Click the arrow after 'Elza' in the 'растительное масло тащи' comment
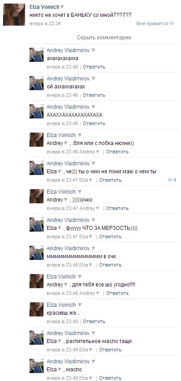 coord(59,341)
